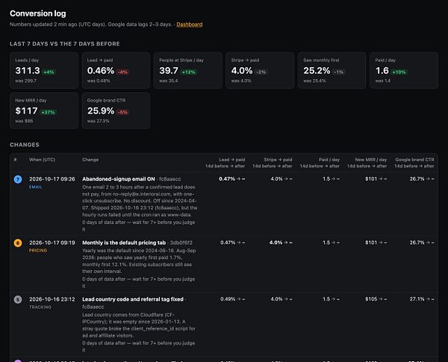Click the 'When (UTC)' column header

tap(42, 160)
